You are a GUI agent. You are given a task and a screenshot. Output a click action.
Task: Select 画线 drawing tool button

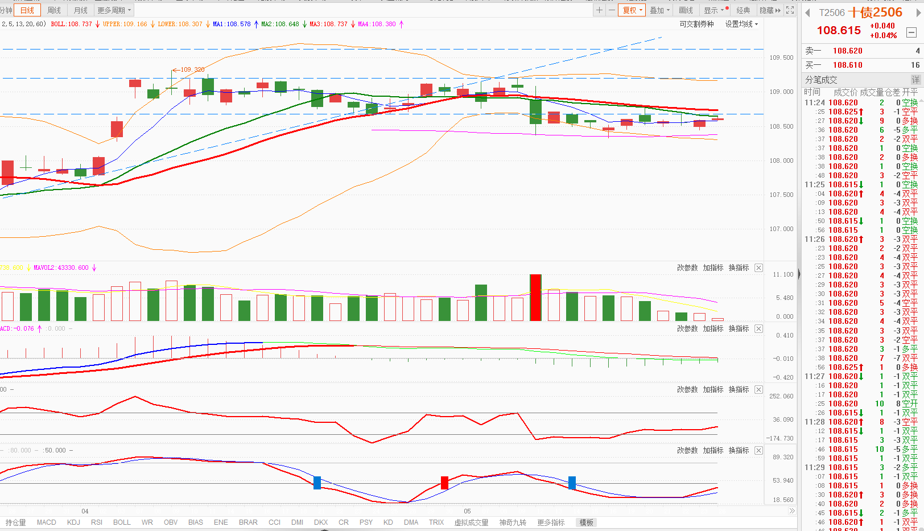click(x=686, y=10)
